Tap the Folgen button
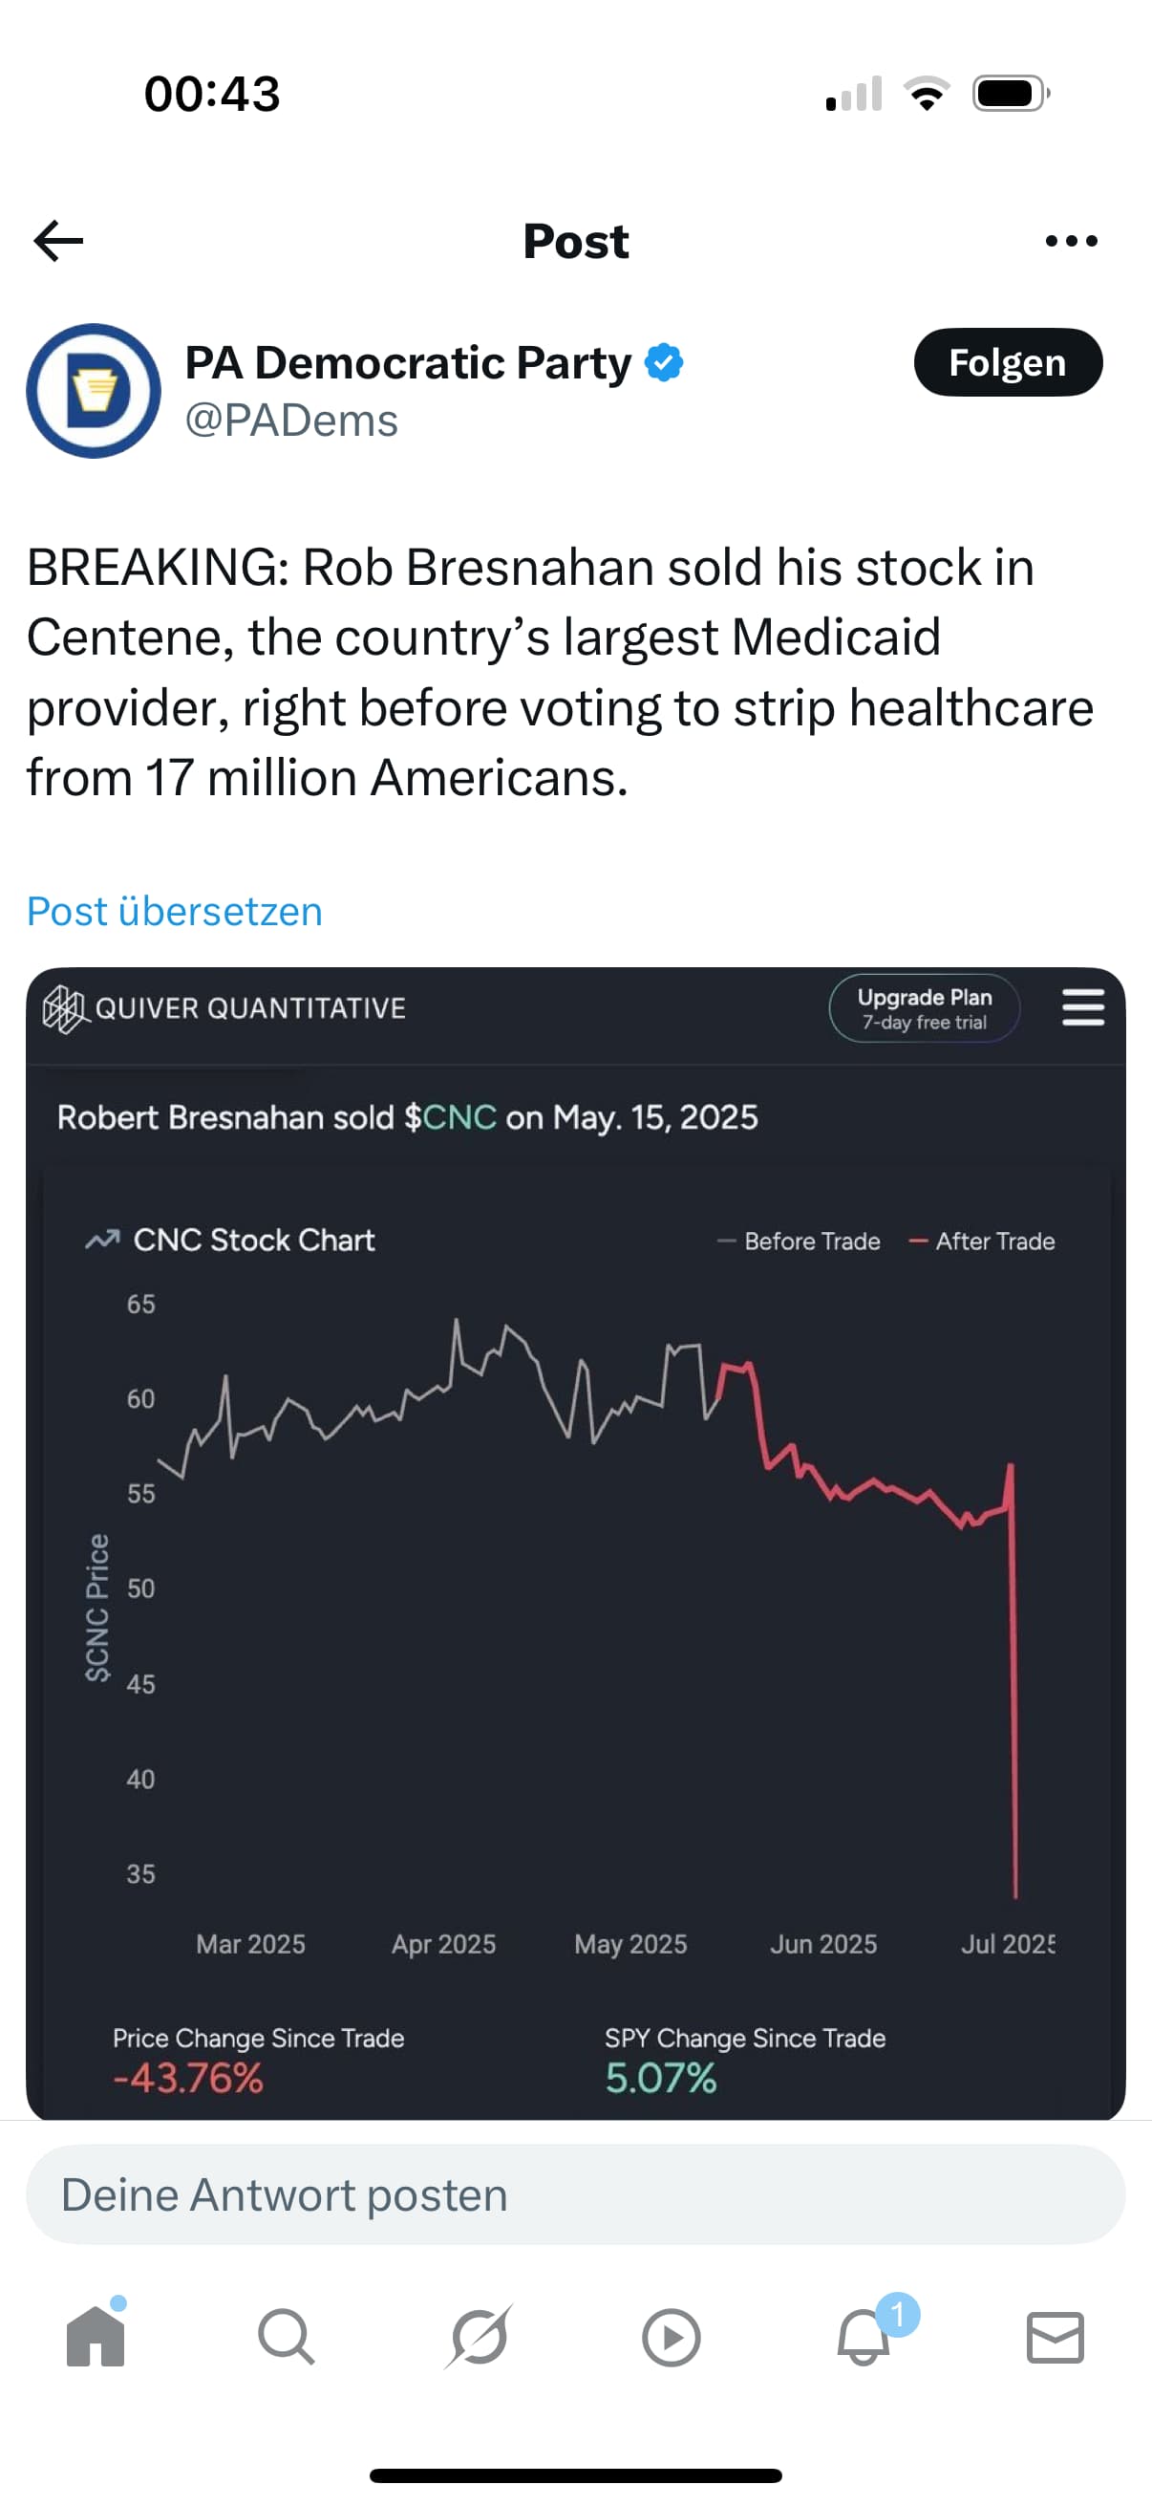1152x2506 pixels. (1007, 363)
